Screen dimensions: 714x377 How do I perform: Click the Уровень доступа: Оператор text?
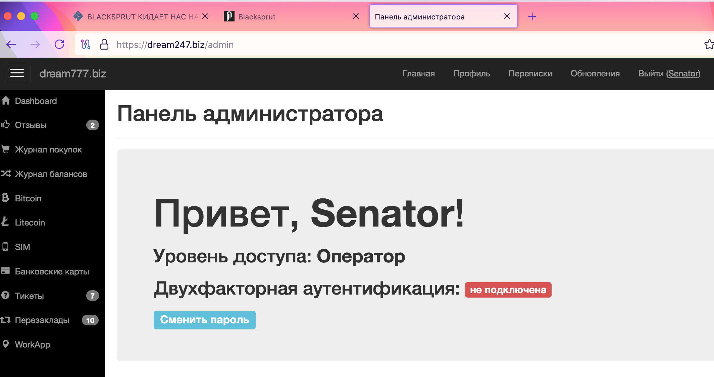tap(279, 256)
